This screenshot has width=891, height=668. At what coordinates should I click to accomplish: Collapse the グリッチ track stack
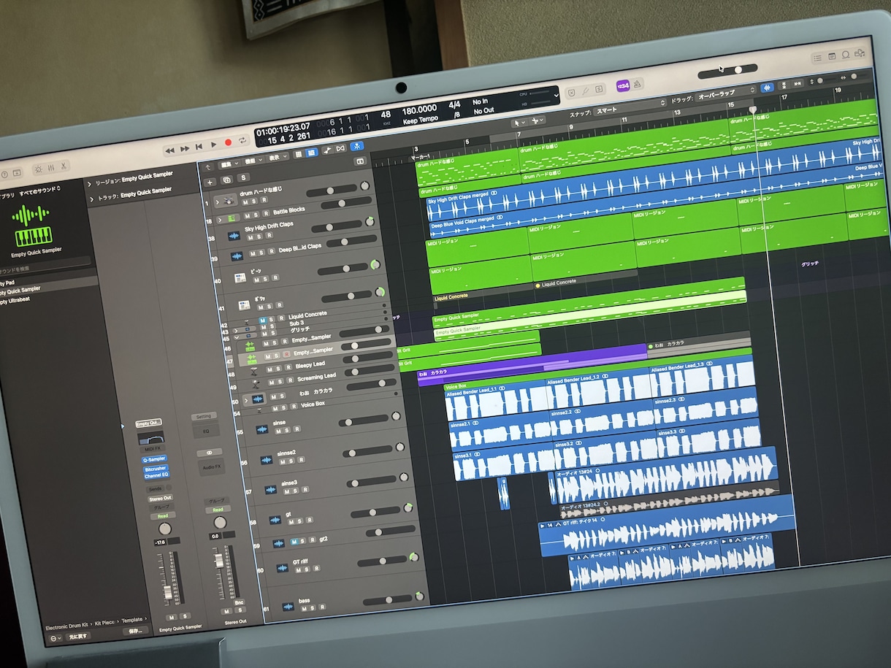pyautogui.click(x=236, y=337)
